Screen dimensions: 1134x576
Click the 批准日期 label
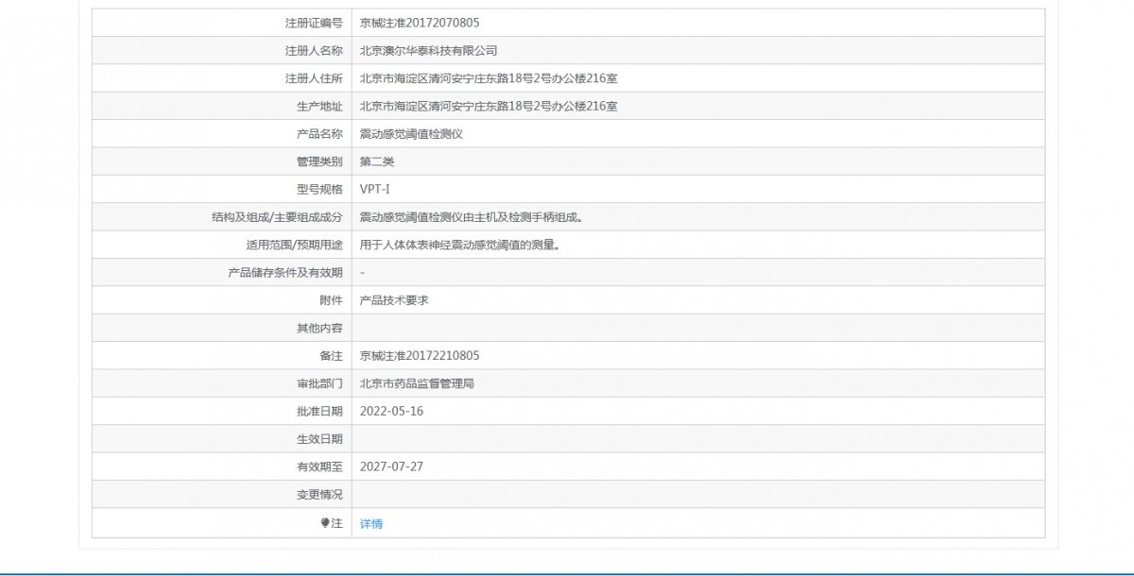tap(319, 412)
